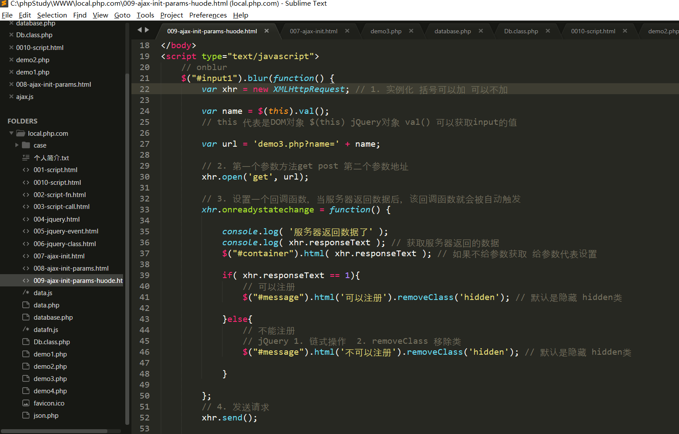
Task: Collapse the local.php.com folder
Action: tap(11, 133)
